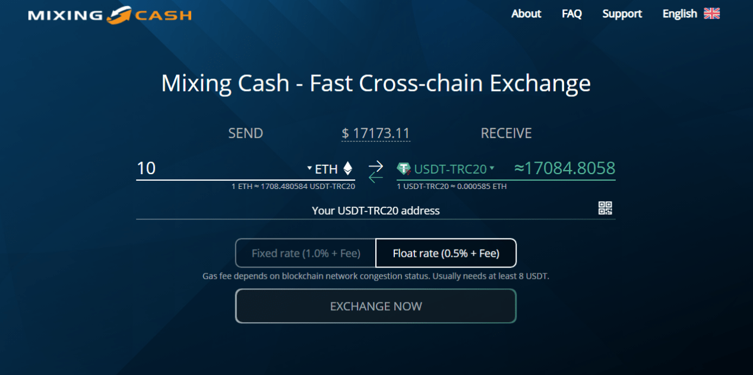Click the Ethereum diamond icon
The image size is (753, 375).
point(348,169)
